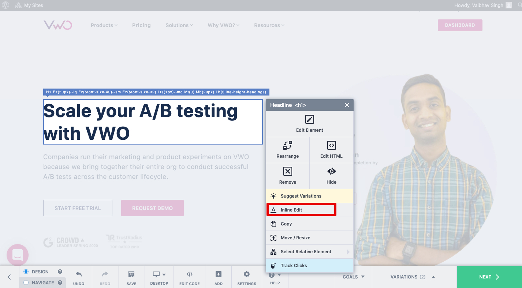Select Copy from the element menu
This screenshot has height=288, width=522.
tap(310, 224)
